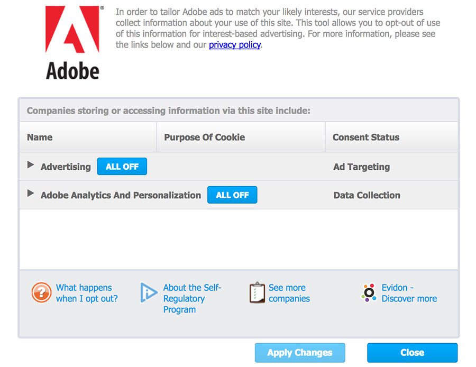Select Adobe Analytics And Personalization label

point(121,195)
